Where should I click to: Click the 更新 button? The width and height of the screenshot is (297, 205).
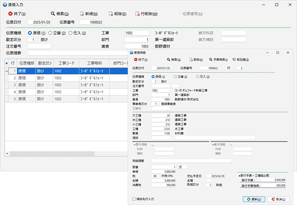click(x=254, y=199)
